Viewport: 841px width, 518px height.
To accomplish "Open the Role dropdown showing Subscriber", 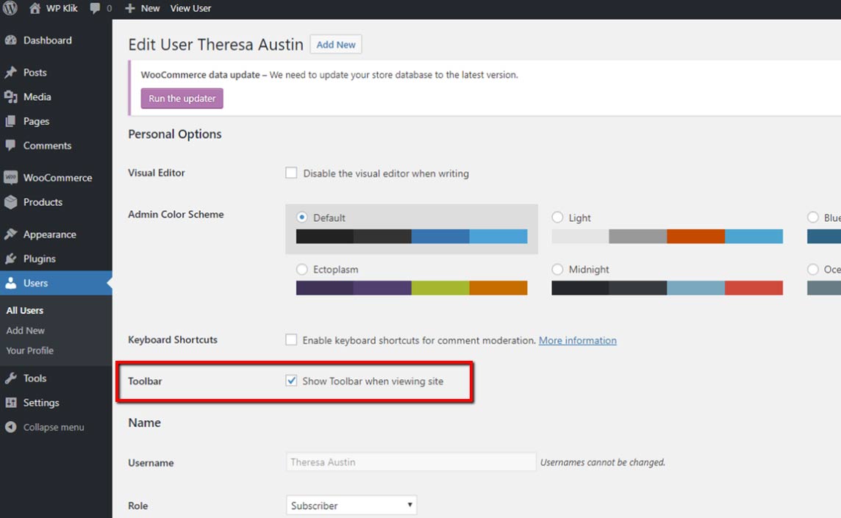I will point(351,505).
